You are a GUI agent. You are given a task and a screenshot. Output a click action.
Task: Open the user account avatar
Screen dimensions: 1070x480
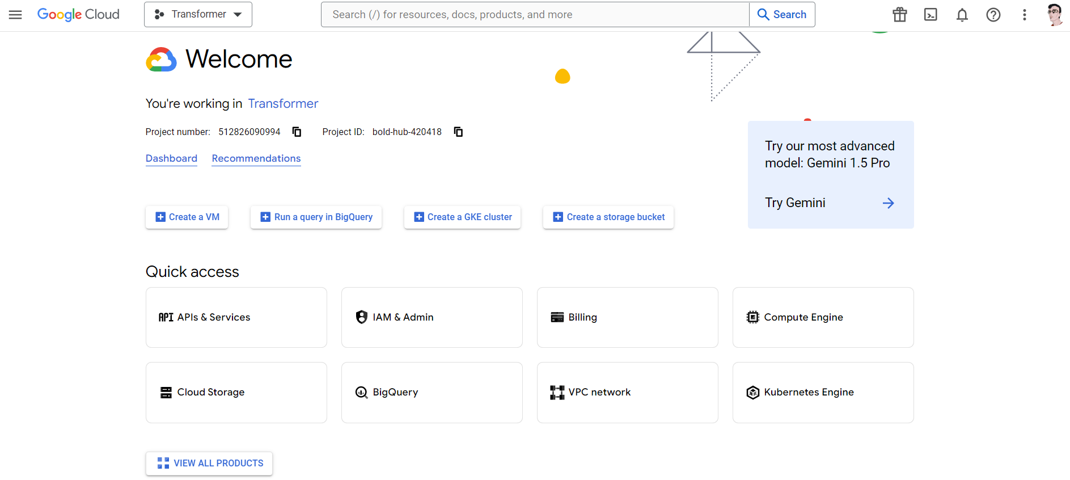pyautogui.click(x=1055, y=15)
